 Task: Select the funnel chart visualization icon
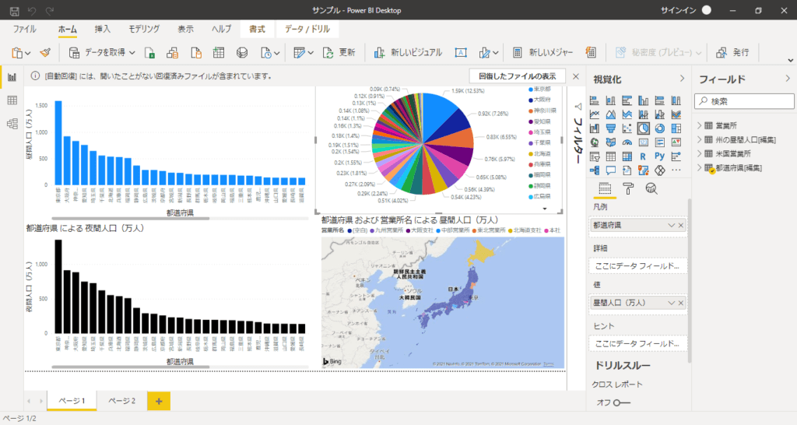[x=610, y=128]
